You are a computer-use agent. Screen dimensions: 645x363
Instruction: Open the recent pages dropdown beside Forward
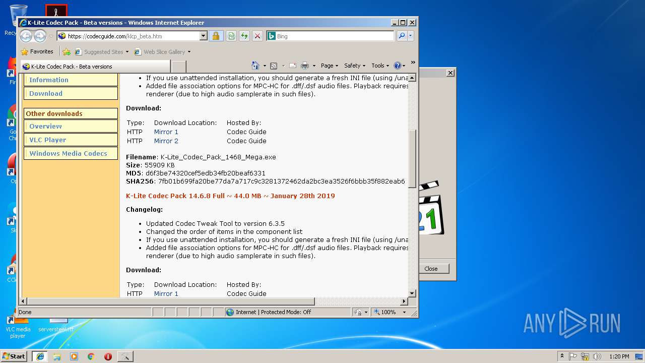51,36
